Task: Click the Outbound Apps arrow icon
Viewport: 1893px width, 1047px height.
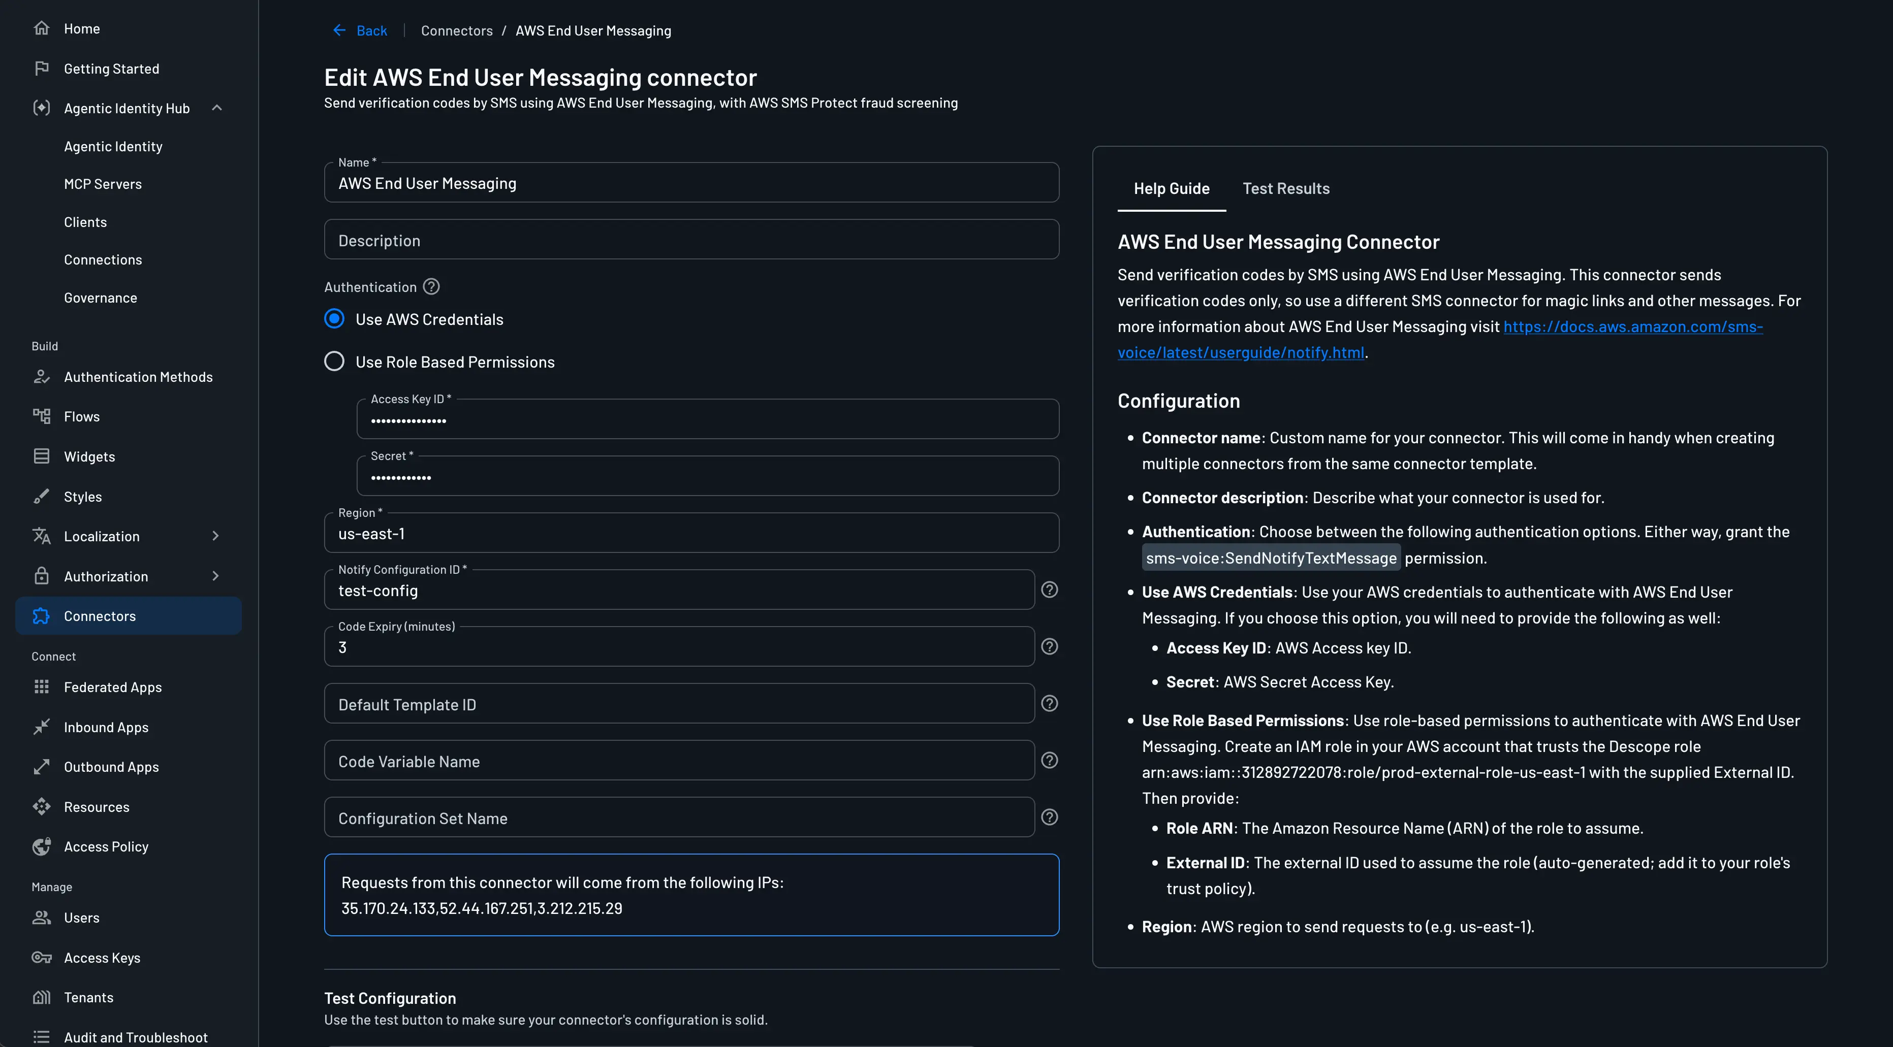Action: 42,767
